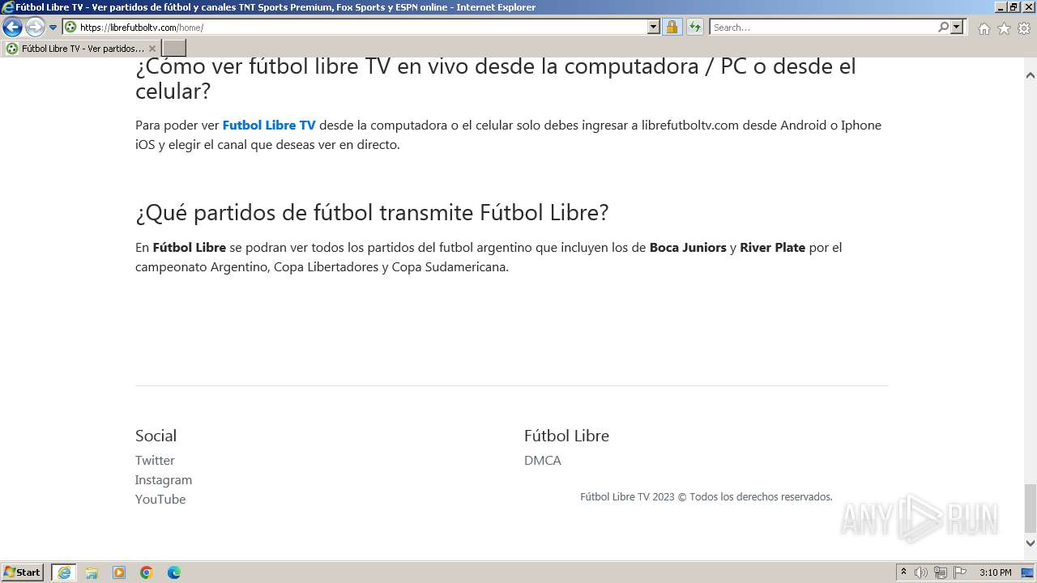Expand search provider dropdown arrow
This screenshot has width=1037, height=583.
pos(957,28)
